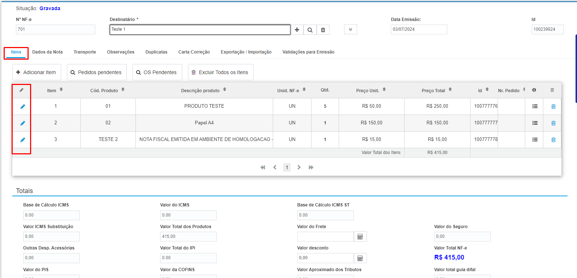Go to last page of items
The width and height of the screenshot is (577, 278).
311,167
